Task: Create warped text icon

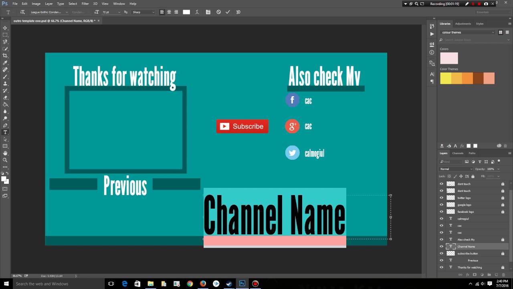Action: pyautogui.click(x=197, y=12)
